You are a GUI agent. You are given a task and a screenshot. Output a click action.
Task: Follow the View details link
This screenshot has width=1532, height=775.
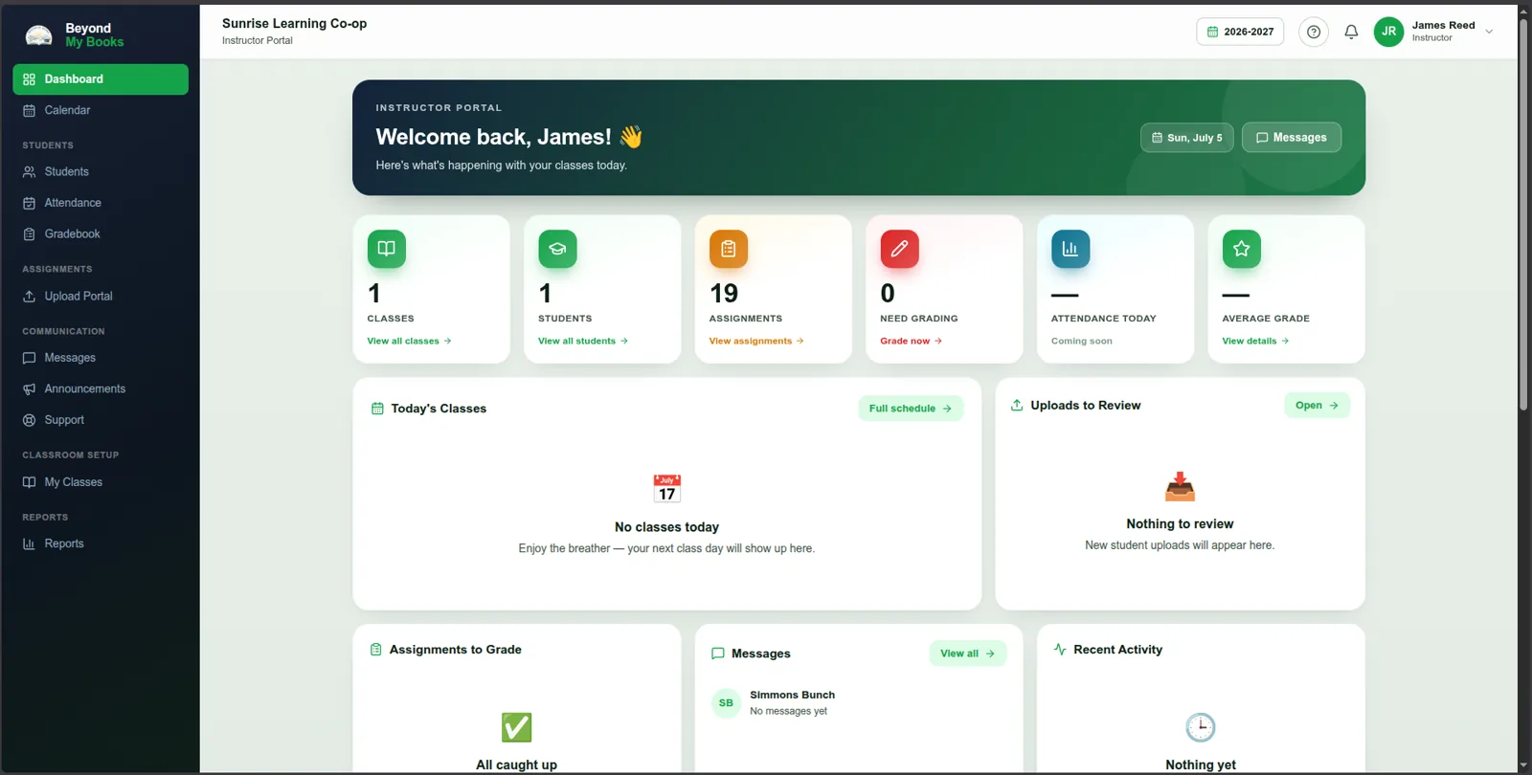(x=1256, y=341)
